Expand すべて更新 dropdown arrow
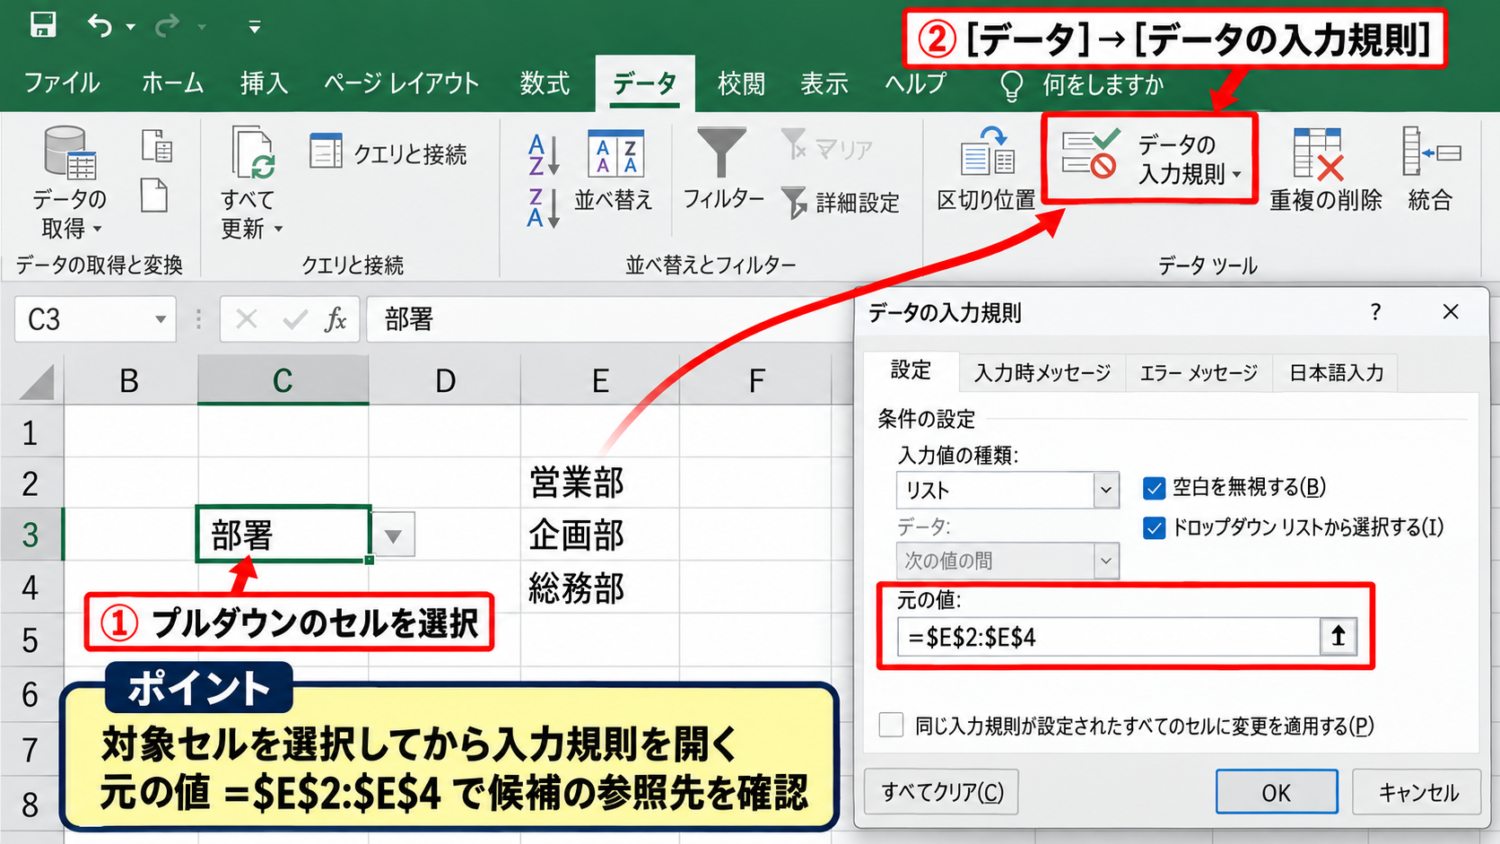This screenshot has height=844, width=1500. coord(278,230)
